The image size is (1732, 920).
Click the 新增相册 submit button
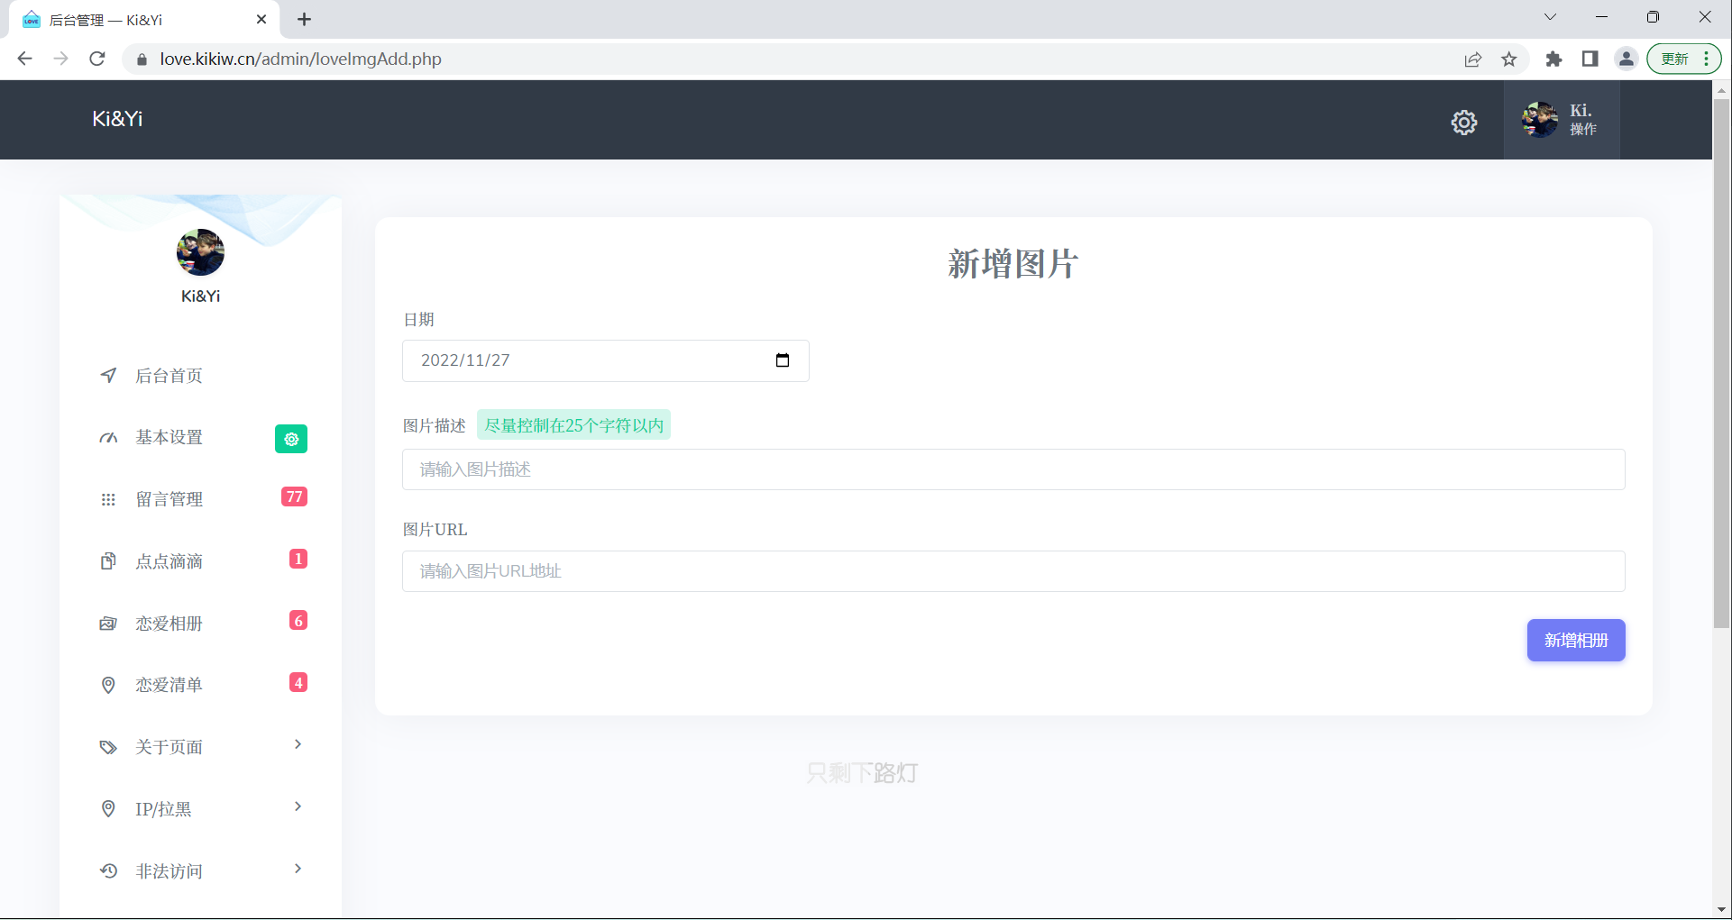click(1575, 641)
